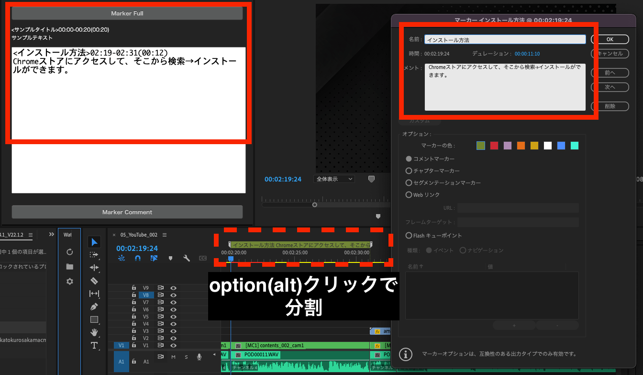
Task: Click marker icon below program monitor
Action: pyautogui.click(x=378, y=216)
